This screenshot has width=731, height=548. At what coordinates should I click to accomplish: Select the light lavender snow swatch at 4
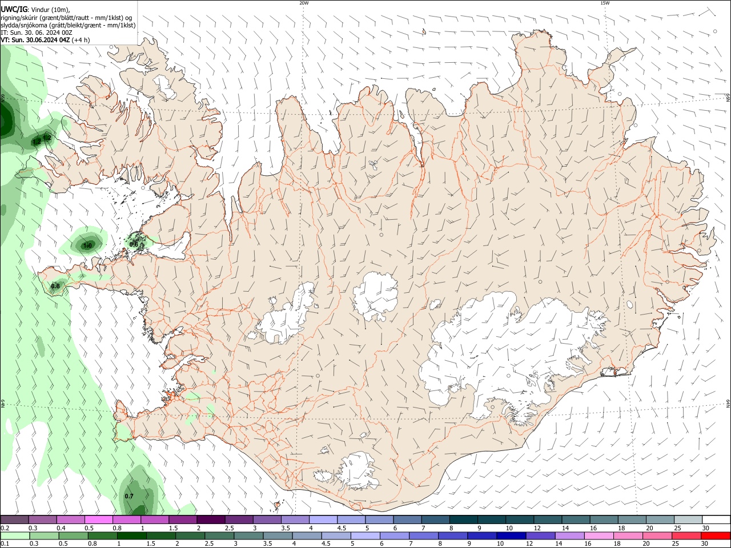point(323,519)
